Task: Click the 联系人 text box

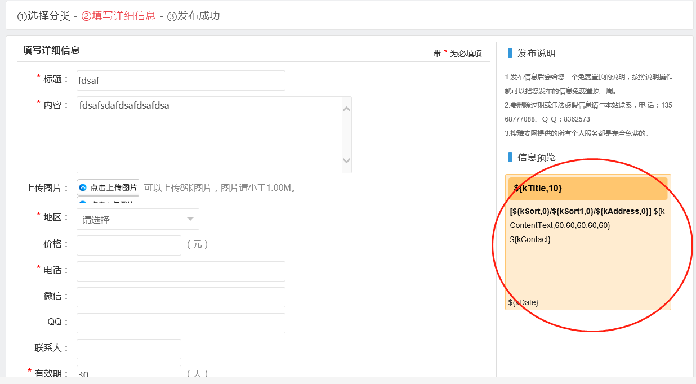Action: point(128,349)
